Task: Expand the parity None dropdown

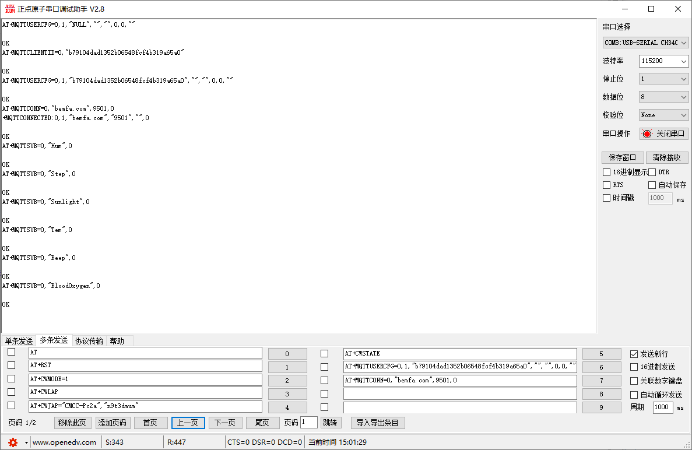Action: pyautogui.click(x=664, y=115)
